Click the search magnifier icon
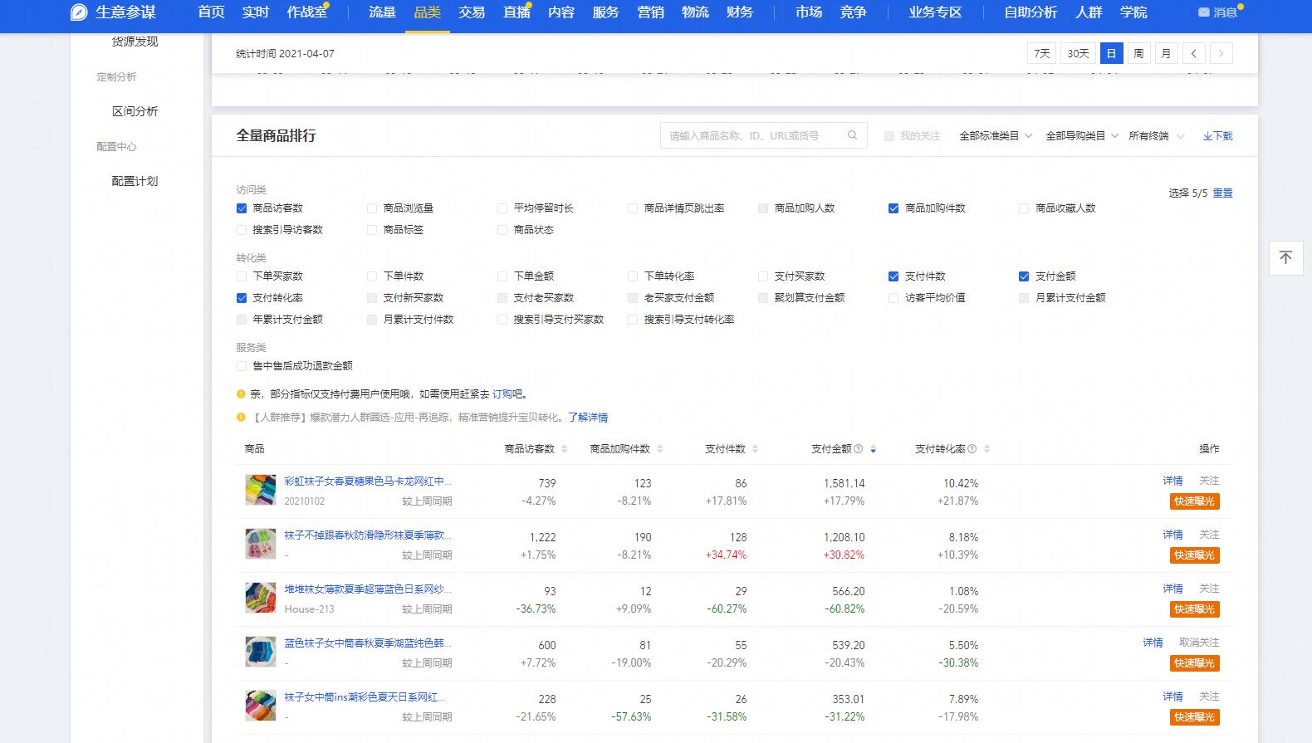This screenshot has height=743, width=1312. (852, 135)
